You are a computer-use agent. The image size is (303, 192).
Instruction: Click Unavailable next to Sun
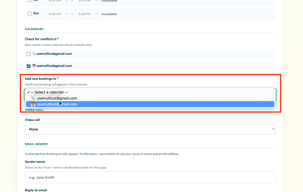[x=109, y=14]
